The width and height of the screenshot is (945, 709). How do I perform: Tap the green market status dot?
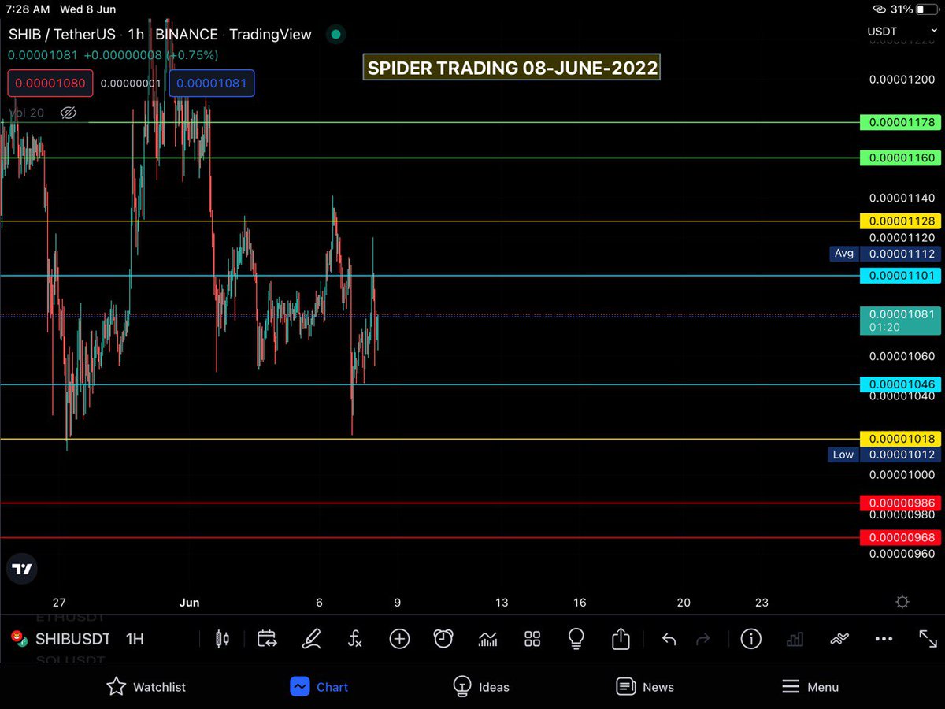click(x=335, y=35)
